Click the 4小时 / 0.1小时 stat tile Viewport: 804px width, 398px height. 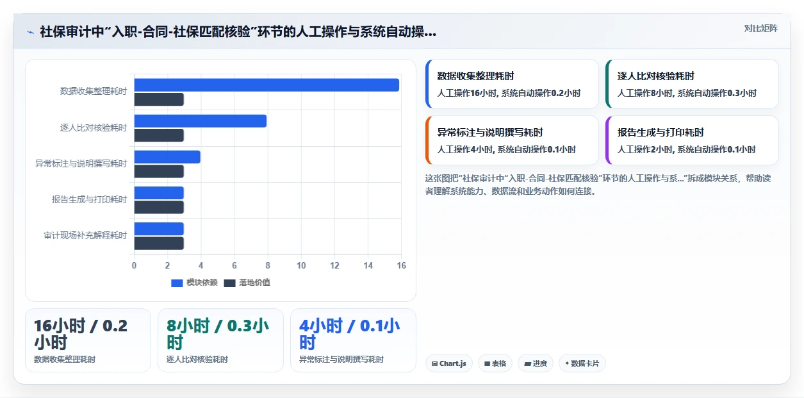point(353,340)
